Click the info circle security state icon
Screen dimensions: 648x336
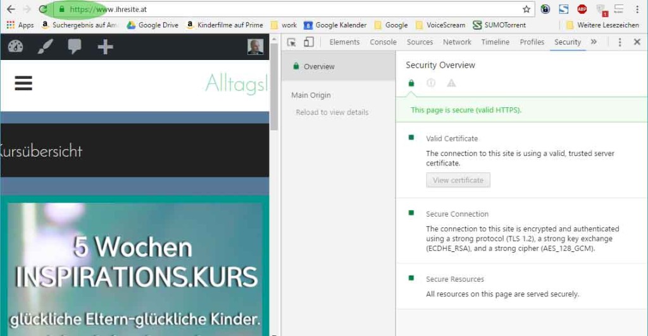pyautogui.click(x=431, y=83)
